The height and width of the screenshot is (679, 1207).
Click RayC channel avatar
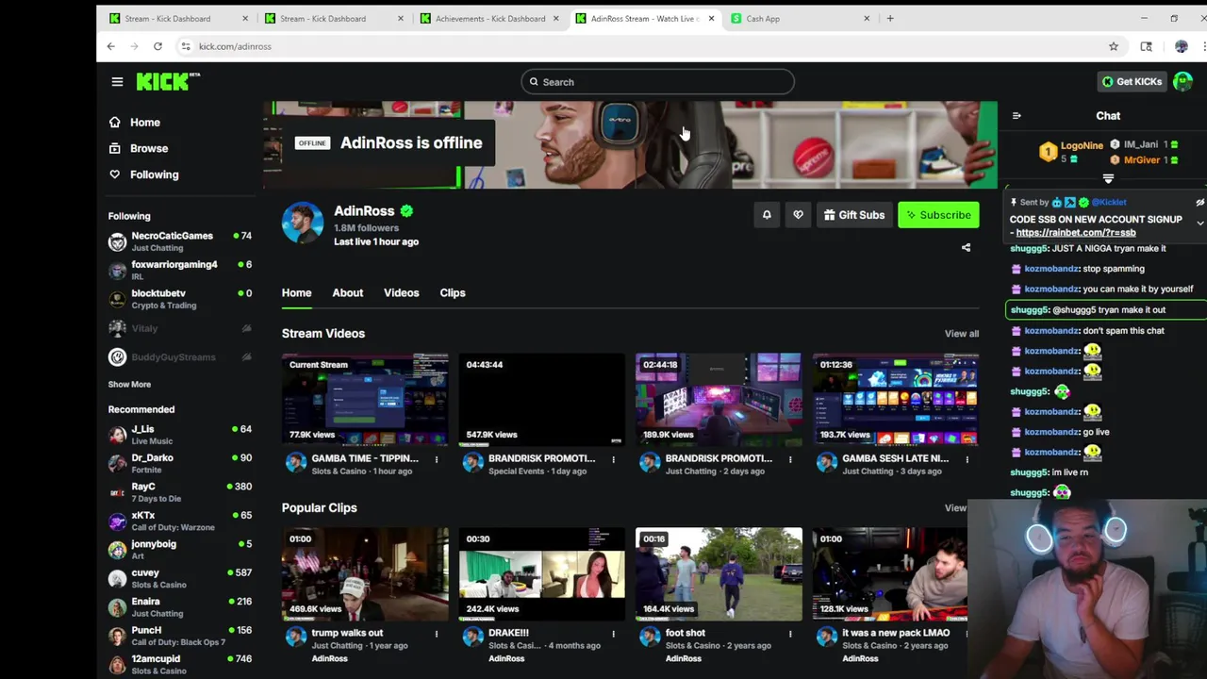(117, 492)
